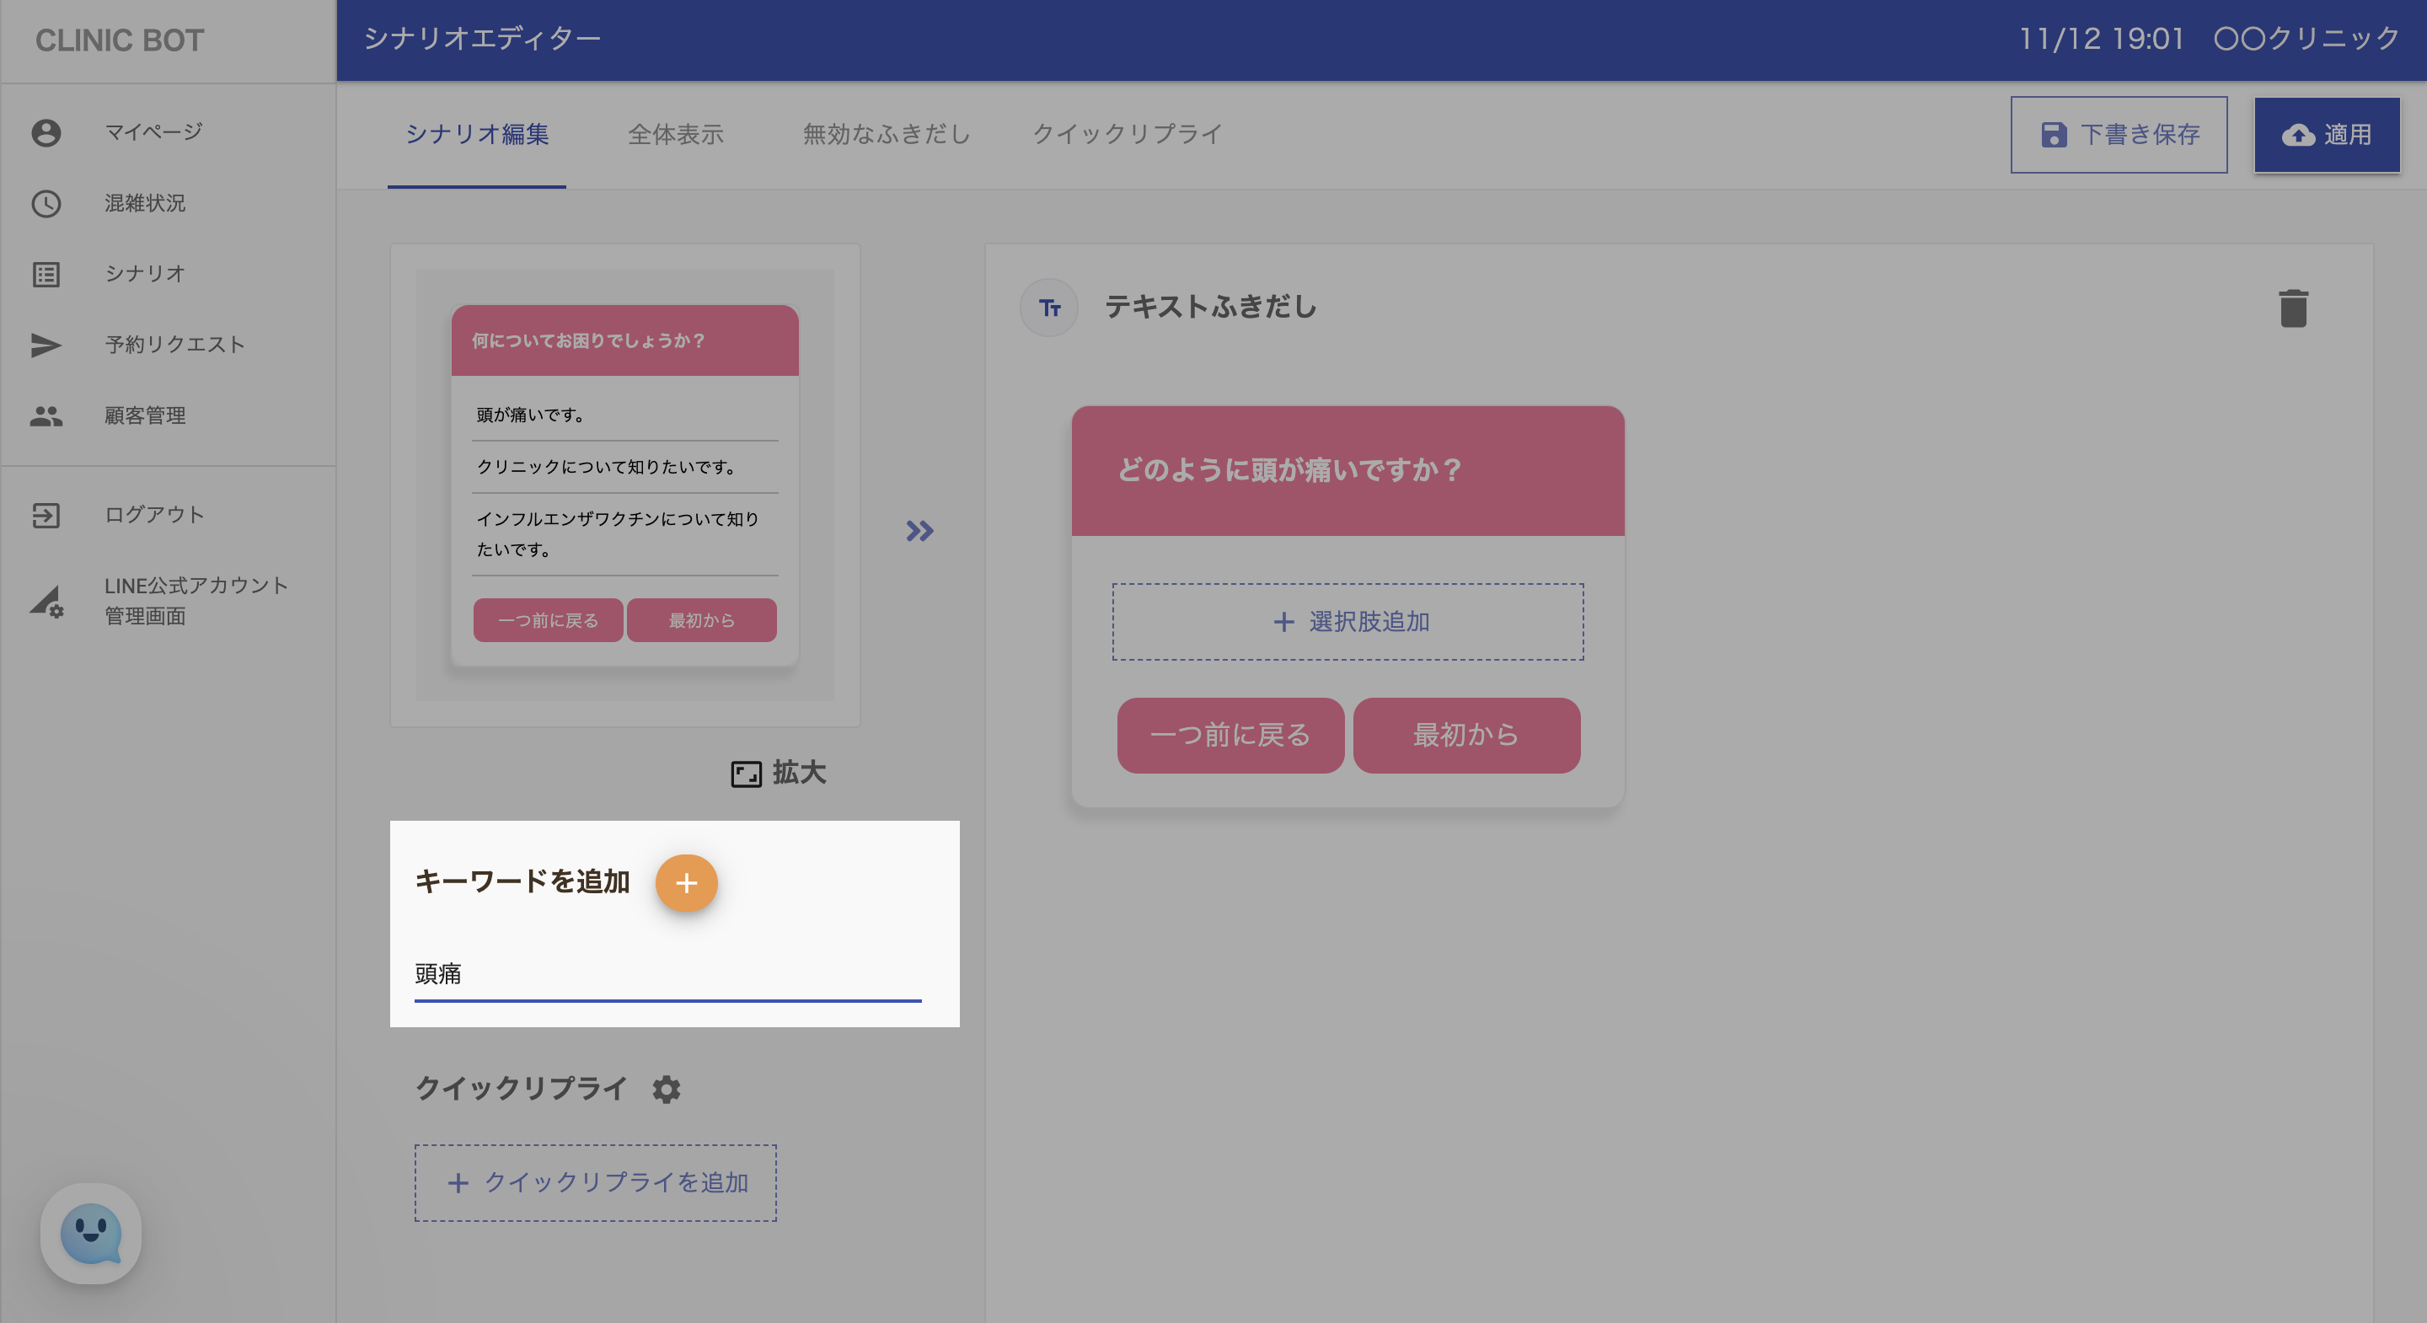Open quick reply settings gear
The image size is (2427, 1323).
pos(666,1090)
